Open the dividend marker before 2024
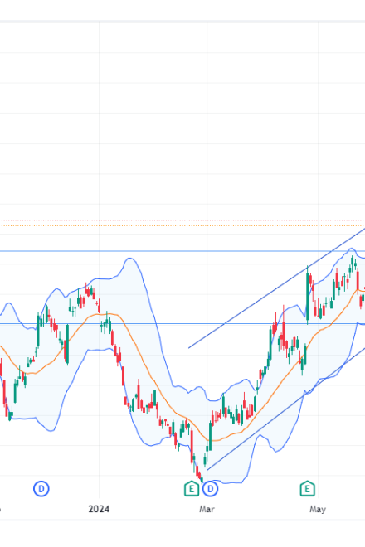 click(41, 489)
